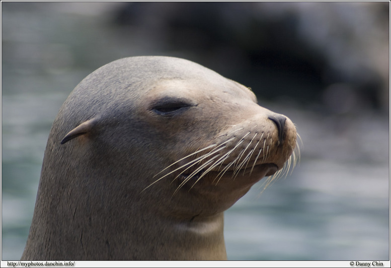Screen dimensions: 391x268
Task: Click the sea lion's black nose
Action: tap(279, 124)
